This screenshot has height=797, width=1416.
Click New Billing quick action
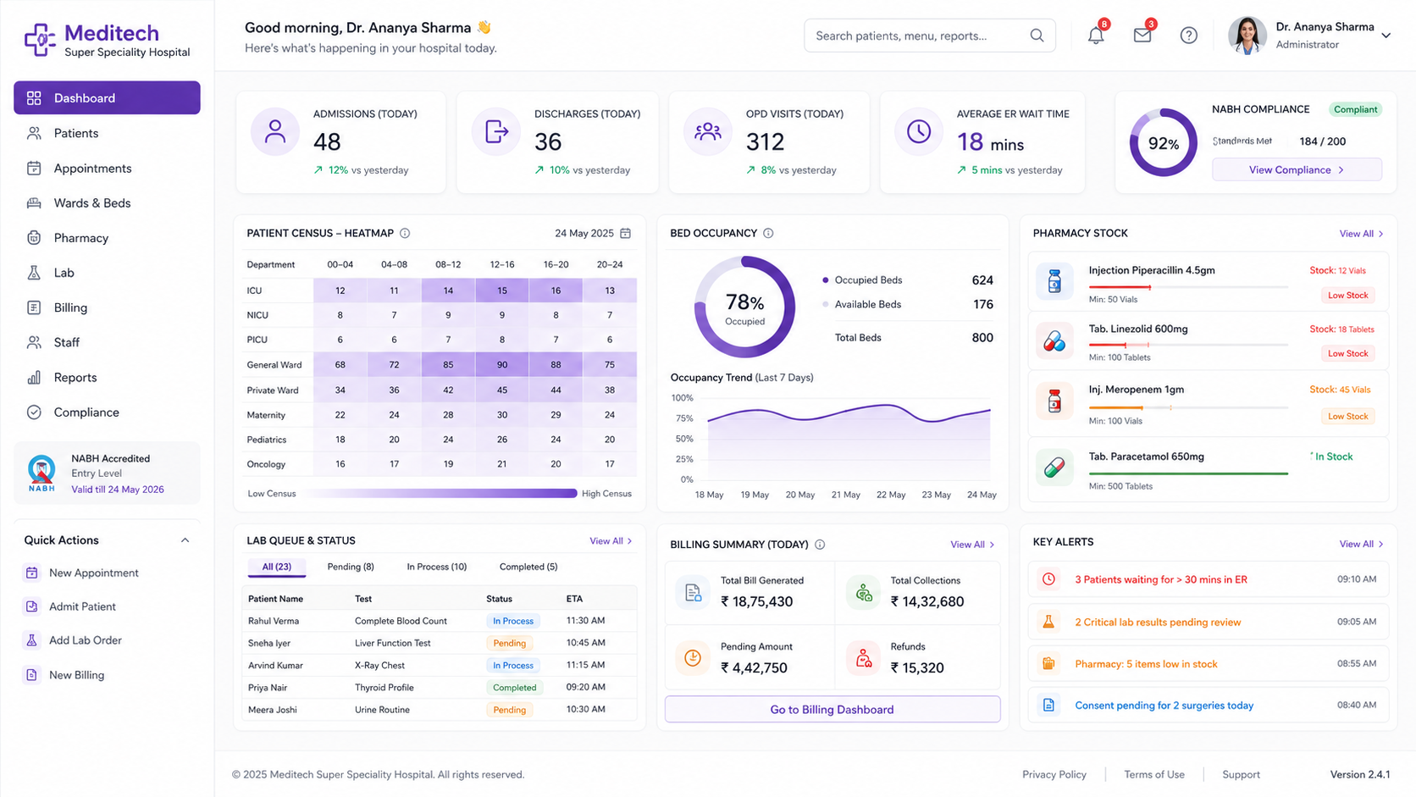point(65,675)
